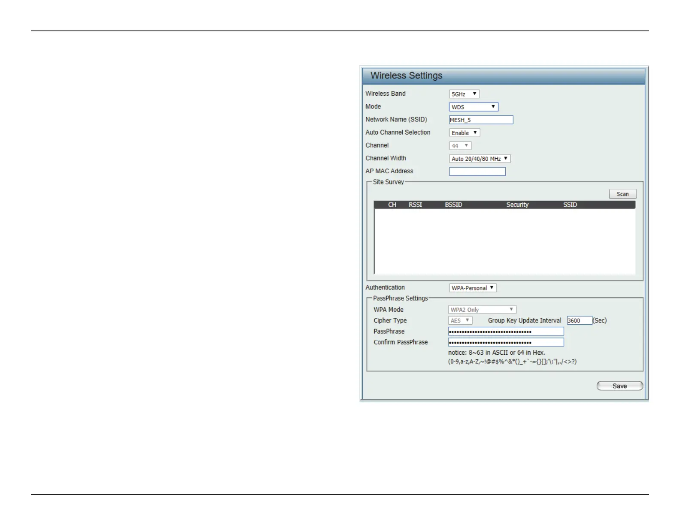This screenshot has height=525, width=680.
Task: Open the Wireless Band dropdown showing 5GHz
Action: point(464,94)
